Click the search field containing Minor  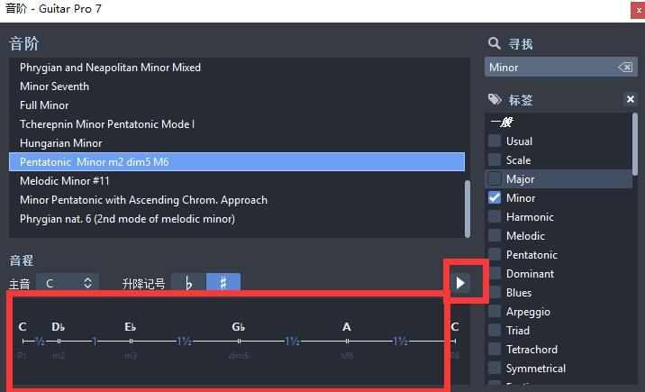tap(550, 68)
